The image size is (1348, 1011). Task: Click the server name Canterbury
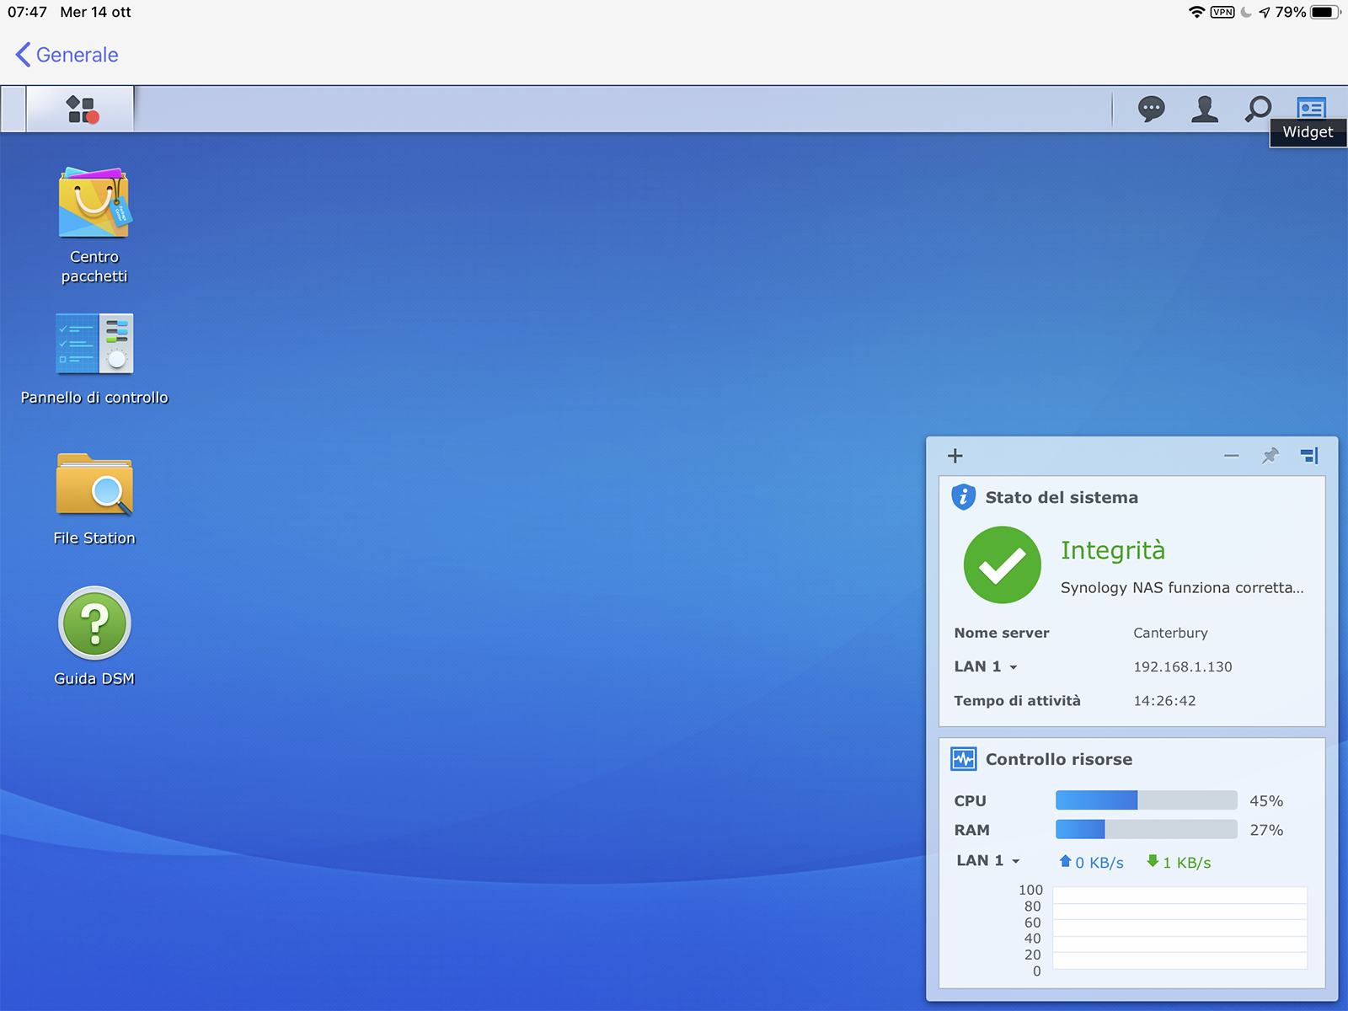(1170, 633)
